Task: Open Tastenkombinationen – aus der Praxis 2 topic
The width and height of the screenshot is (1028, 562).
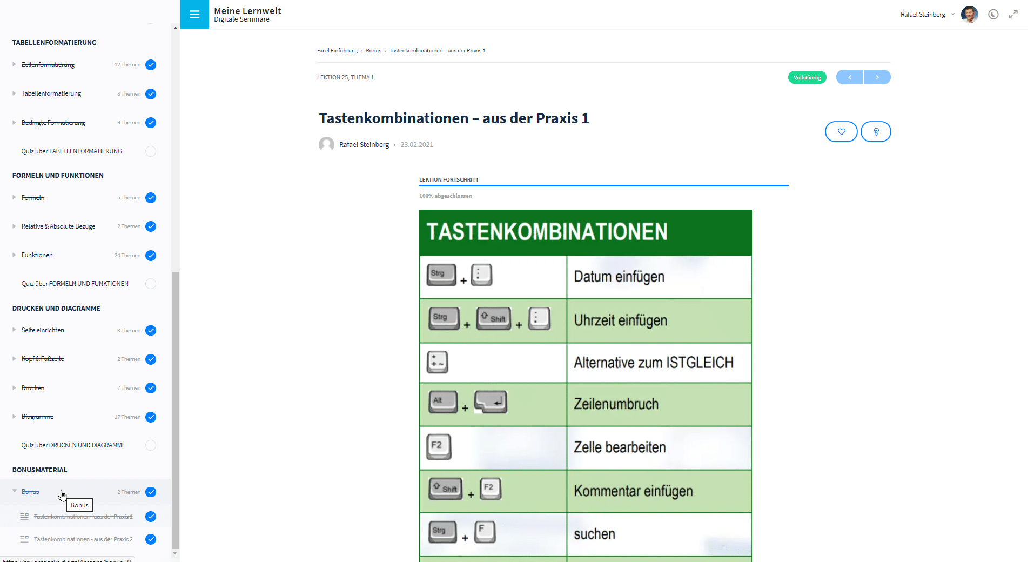Action: point(83,539)
